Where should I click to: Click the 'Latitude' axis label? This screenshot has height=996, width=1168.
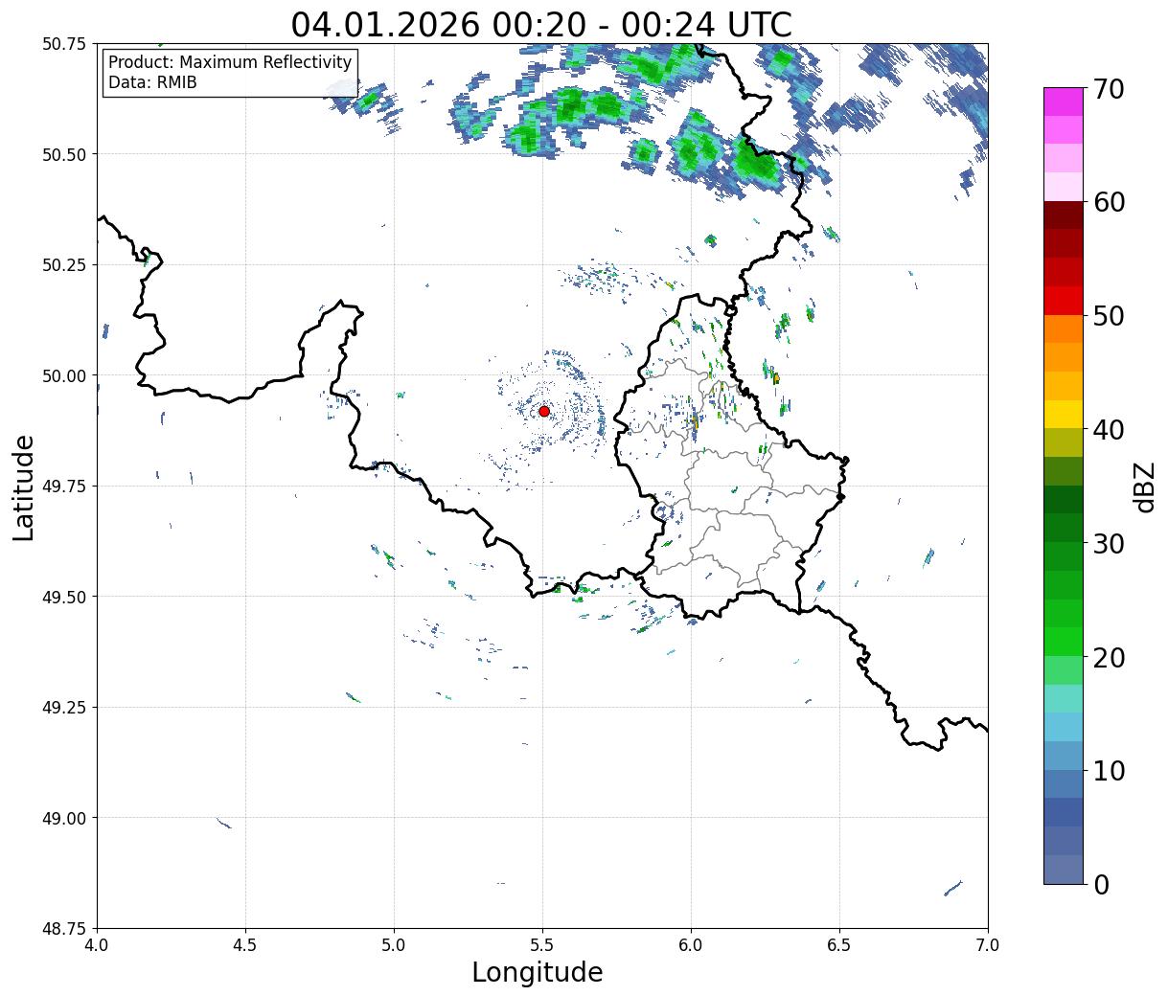point(24,487)
